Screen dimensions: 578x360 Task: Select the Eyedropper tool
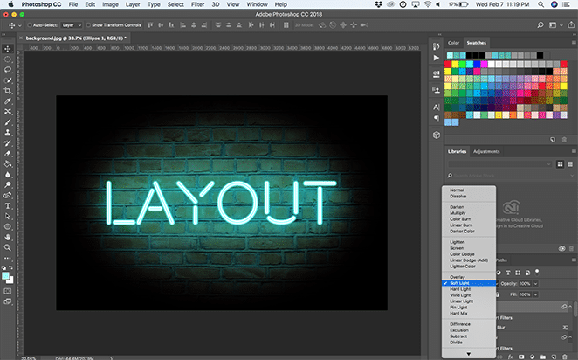tap(7, 100)
